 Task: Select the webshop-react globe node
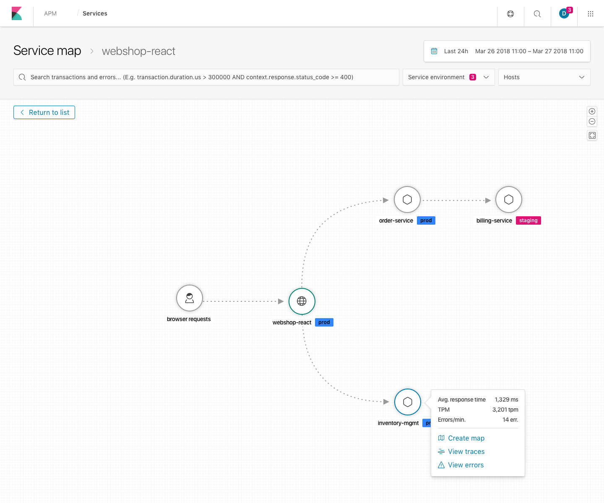pyautogui.click(x=302, y=301)
